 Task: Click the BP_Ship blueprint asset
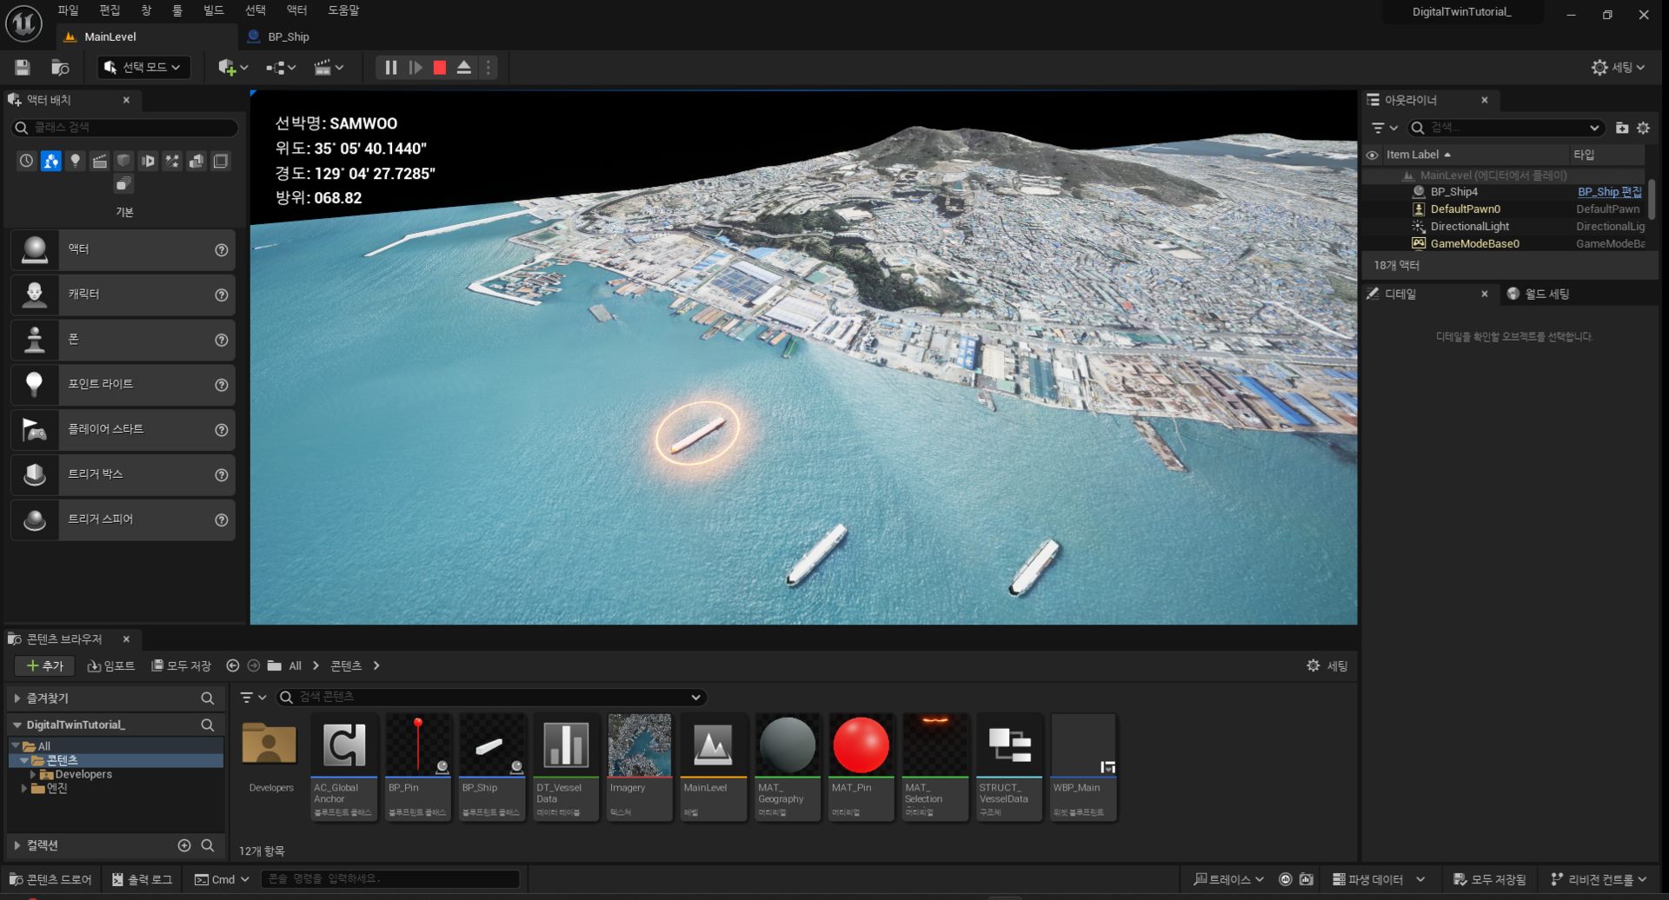(x=491, y=745)
